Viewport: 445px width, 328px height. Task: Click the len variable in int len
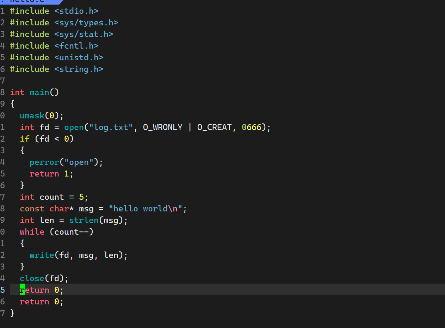(47, 220)
